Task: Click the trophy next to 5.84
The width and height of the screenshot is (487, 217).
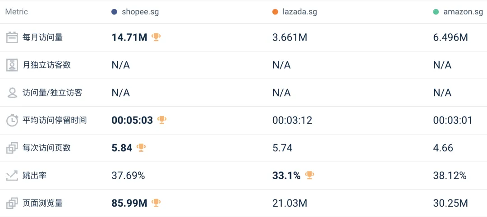Action: click(x=141, y=147)
